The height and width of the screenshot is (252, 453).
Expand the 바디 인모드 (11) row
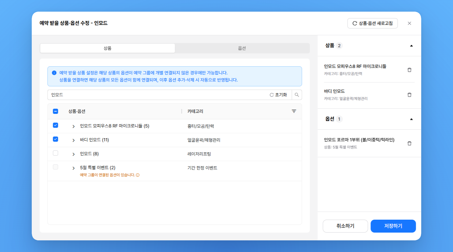(73, 140)
